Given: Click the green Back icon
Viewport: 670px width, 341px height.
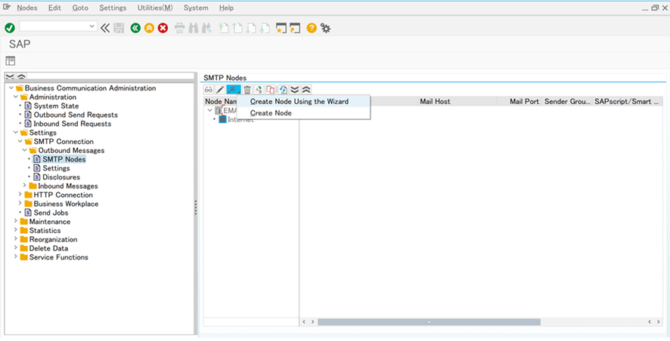Looking at the screenshot, I should (x=135, y=28).
